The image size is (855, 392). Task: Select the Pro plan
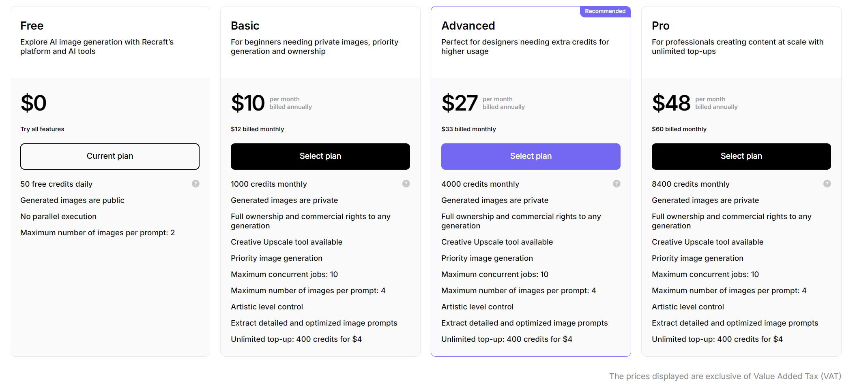point(741,156)
